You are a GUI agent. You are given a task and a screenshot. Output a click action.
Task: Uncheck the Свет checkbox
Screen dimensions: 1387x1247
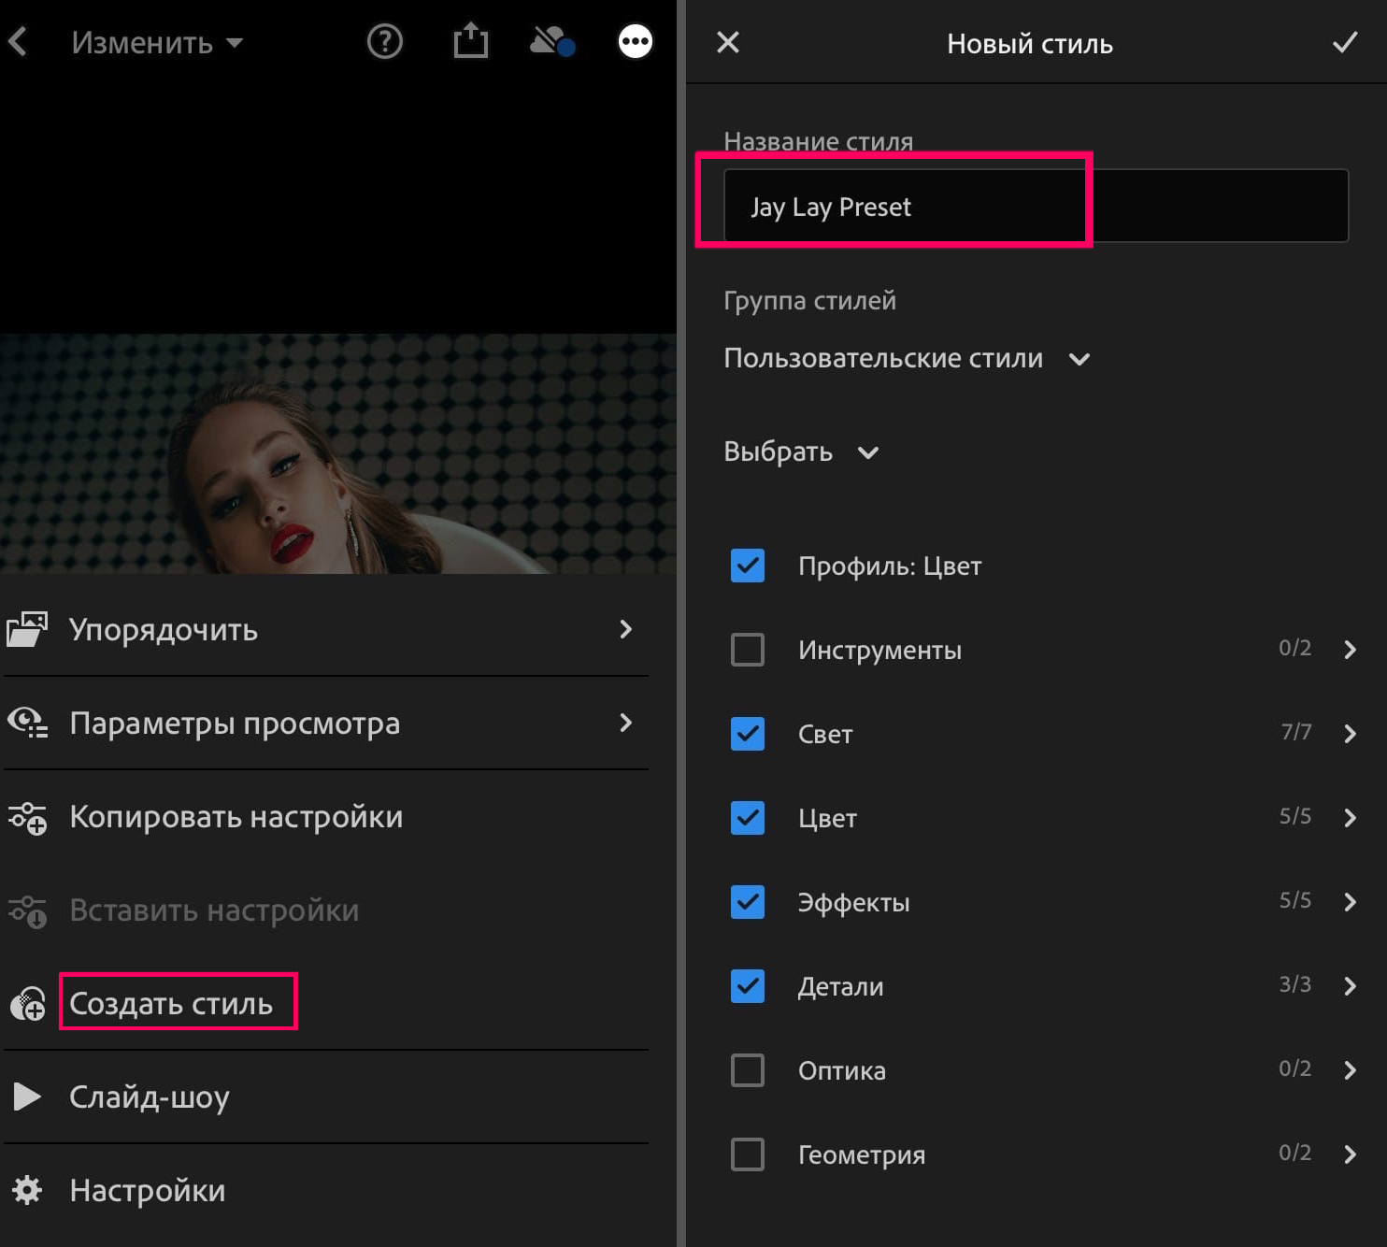coord(747,734)
